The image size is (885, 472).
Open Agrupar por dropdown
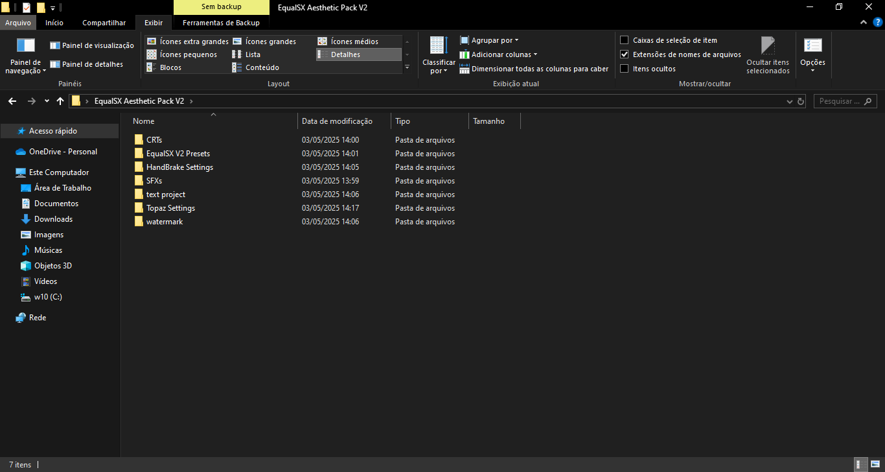pos(489,40)
